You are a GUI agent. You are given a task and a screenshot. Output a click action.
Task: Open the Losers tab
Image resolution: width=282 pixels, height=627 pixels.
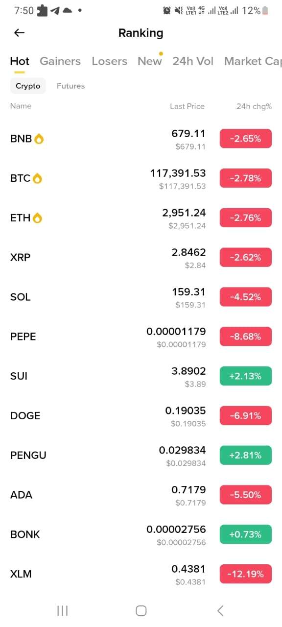click(110, 61)
